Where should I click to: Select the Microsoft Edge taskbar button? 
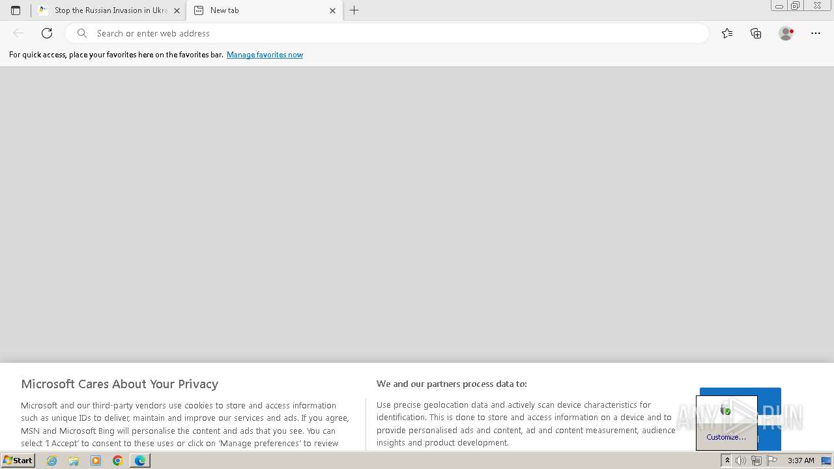click(x=140, y=461)
